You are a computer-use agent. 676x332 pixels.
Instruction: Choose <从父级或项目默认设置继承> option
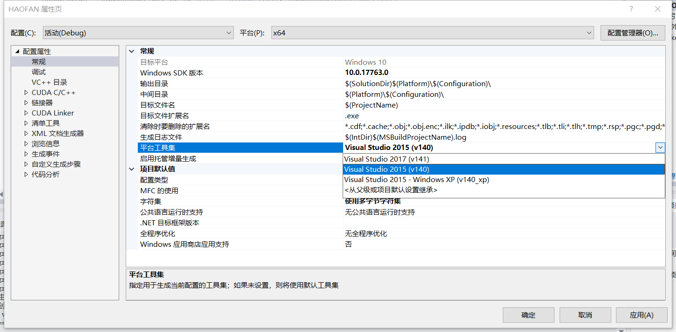(504, 190)
